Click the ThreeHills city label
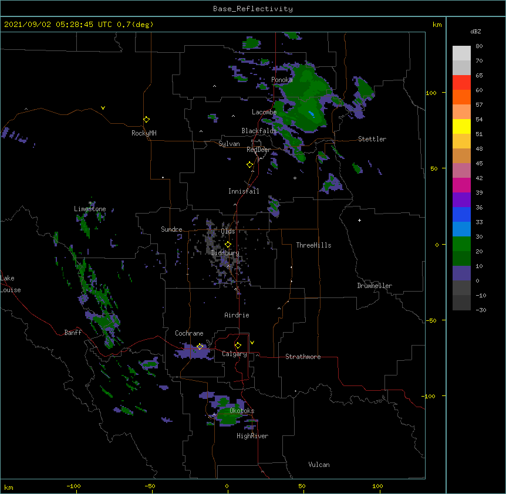506x494 pixels. [x=313, y=245]
